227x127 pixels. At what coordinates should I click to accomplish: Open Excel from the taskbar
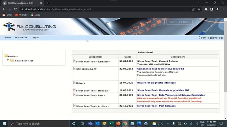111,123
